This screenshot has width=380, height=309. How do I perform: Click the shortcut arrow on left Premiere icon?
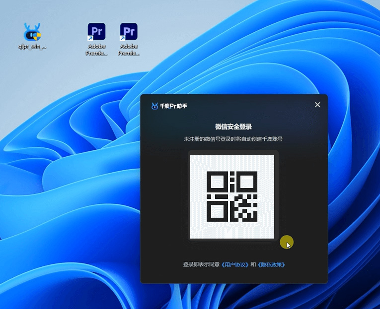(x=90, y=38)
